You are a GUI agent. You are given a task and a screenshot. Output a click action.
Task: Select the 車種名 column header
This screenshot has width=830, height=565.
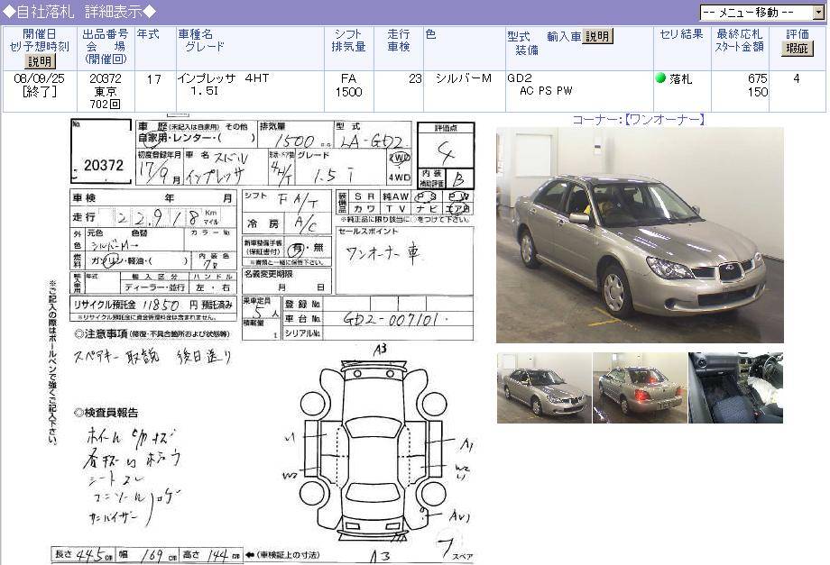196,34
